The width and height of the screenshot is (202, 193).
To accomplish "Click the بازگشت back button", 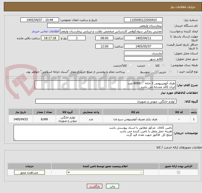I will (95, 186).
